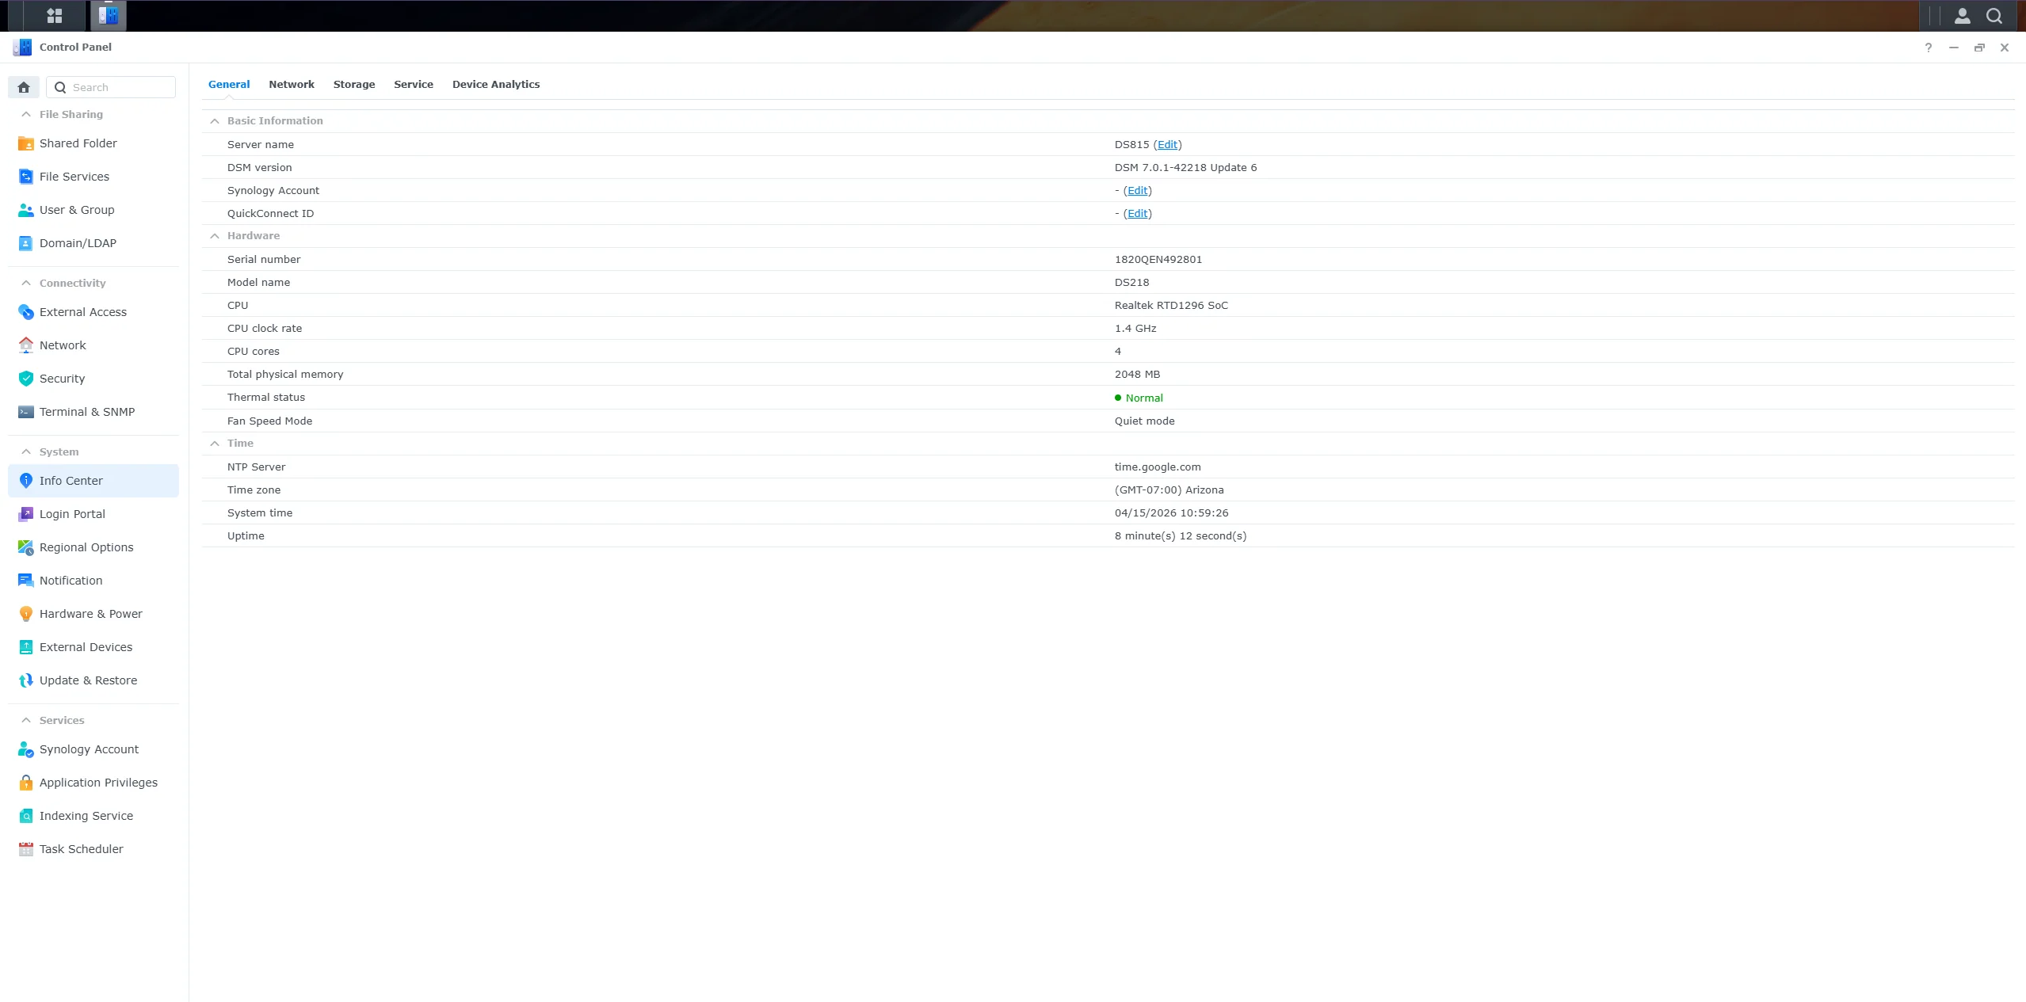Click the Control Panel taskbar icon
This screenshot has width=2026, height=1002.
point(109,16)
